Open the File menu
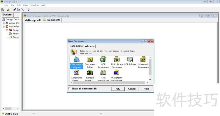The image size is (220, 116). (x=12, y=5)
